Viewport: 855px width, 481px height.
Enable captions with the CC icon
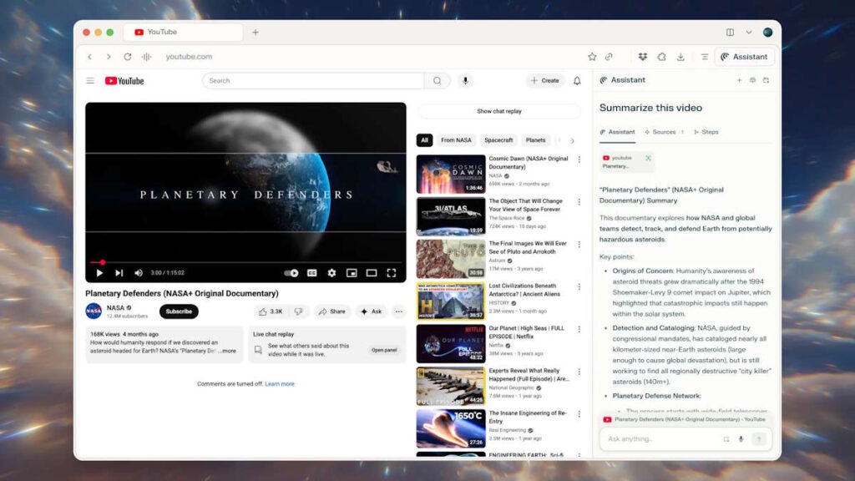click(x=312, y=273)
